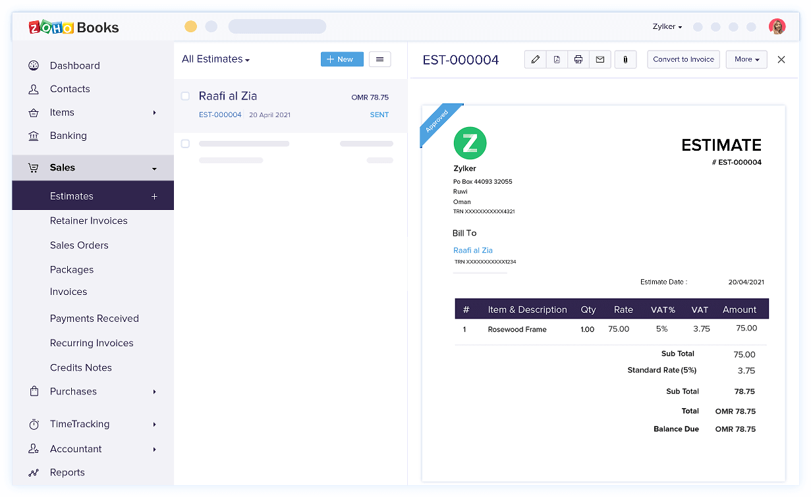811x497 pixels.
Task: Click the Rosewood Frame item row
Action: pyautogui.click(x=611, y=329)
